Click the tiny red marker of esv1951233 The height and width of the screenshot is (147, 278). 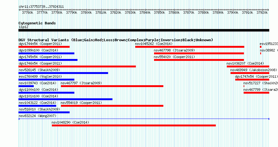261,47
